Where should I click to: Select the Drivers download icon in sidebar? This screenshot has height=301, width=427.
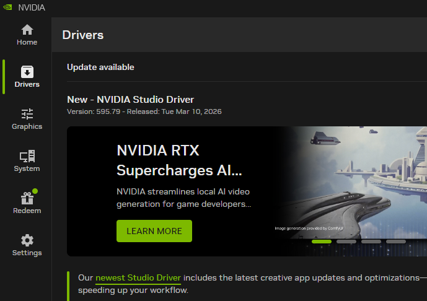27,72
